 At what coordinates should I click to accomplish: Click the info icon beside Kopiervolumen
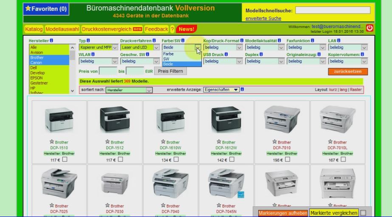click(x=363, y=54)
